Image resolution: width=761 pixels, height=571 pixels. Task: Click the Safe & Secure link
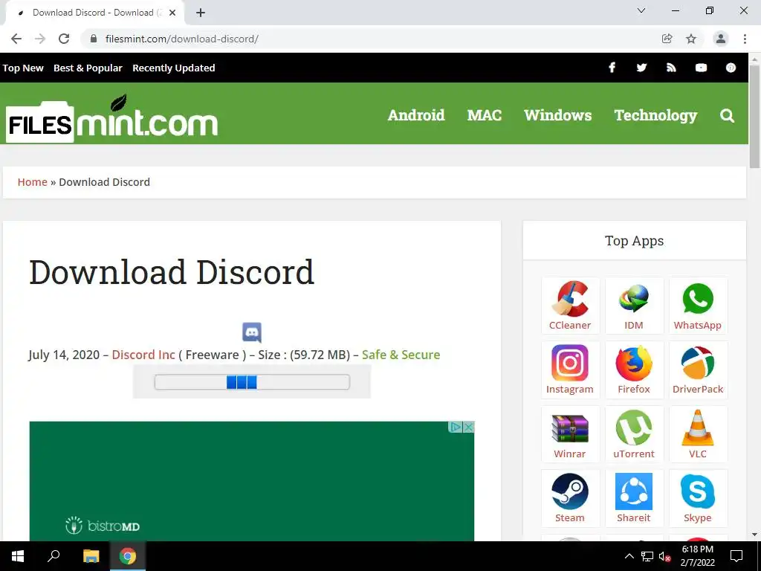(401, 355)
